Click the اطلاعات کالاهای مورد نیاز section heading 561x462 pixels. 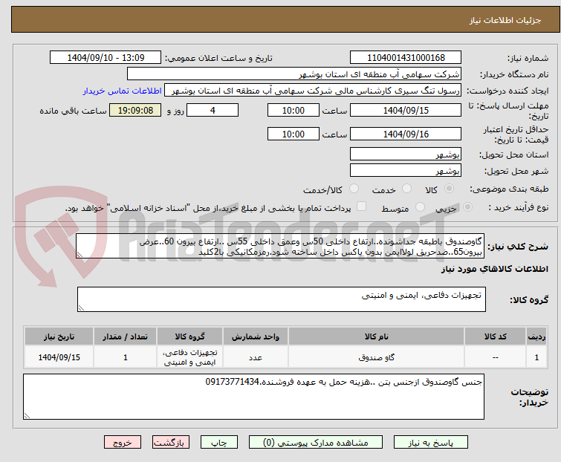point(494,269)
